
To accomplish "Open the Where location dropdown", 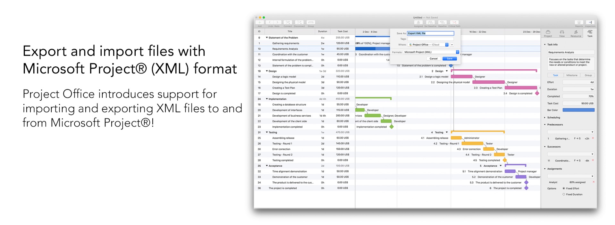I will click(428, 45).
